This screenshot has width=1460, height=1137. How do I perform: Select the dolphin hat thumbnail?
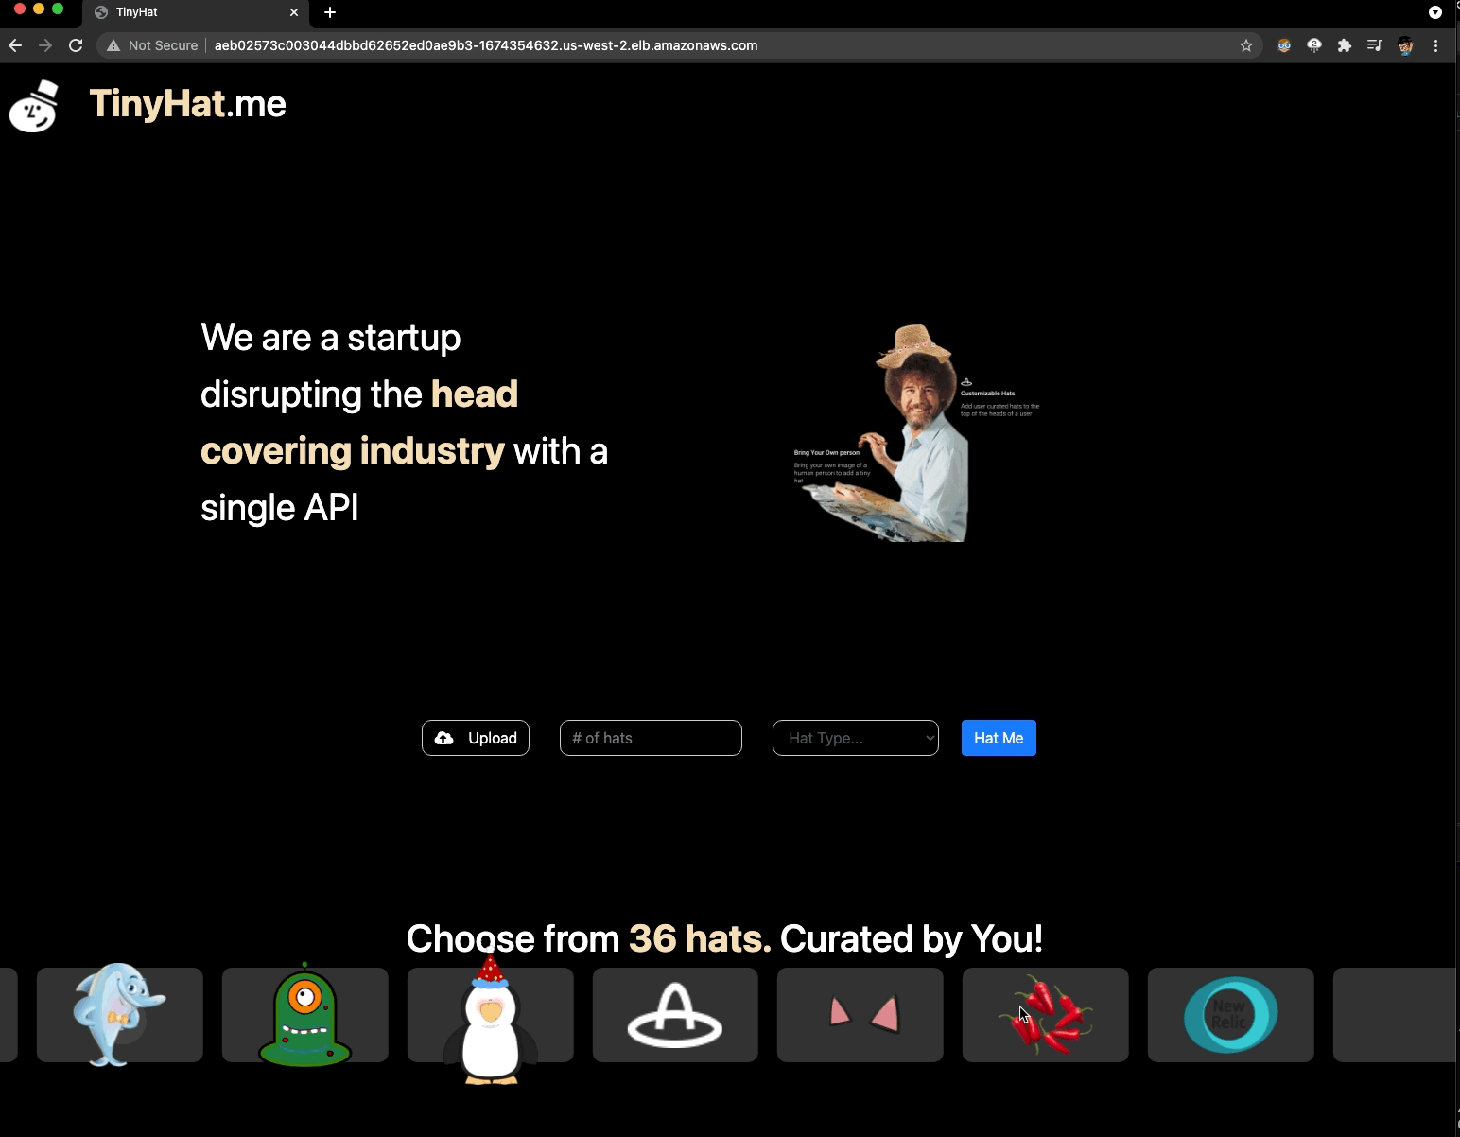119,1014
